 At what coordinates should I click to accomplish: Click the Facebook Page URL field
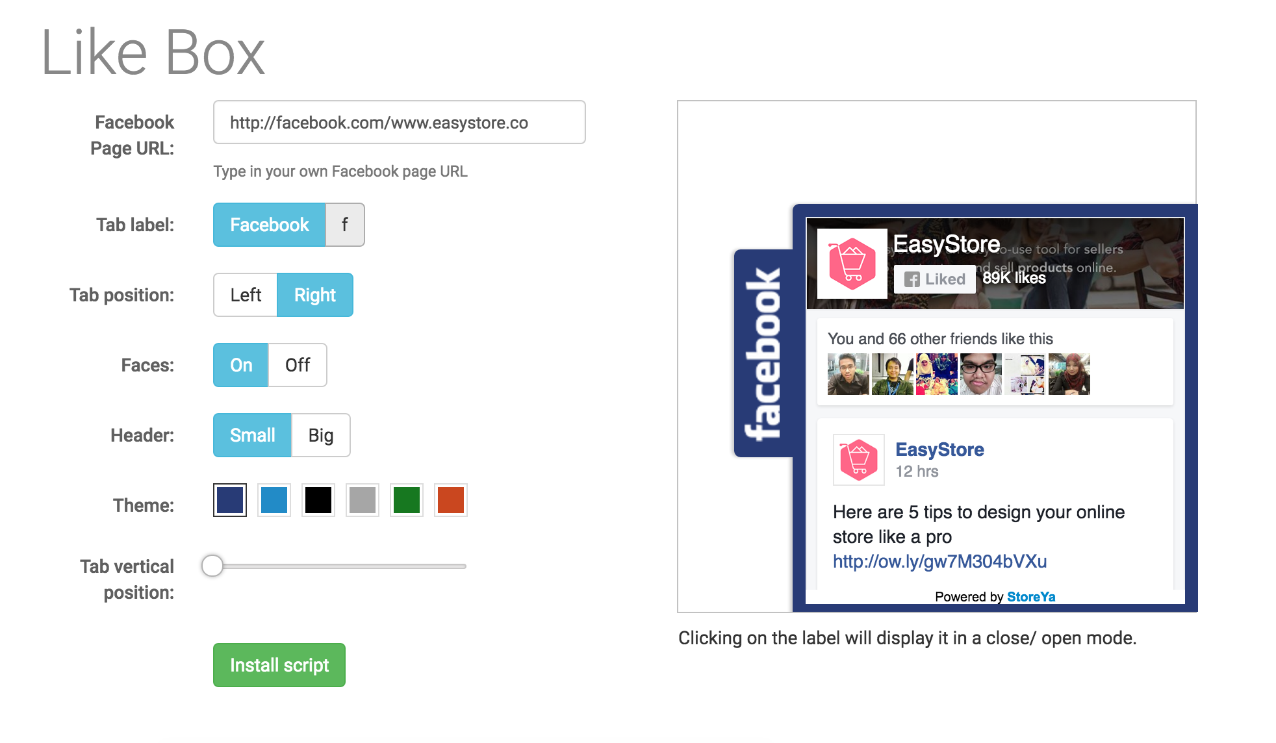(400, 122)
